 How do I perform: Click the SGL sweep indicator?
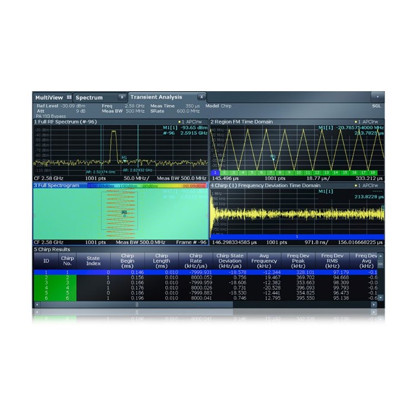click(376, 106)
